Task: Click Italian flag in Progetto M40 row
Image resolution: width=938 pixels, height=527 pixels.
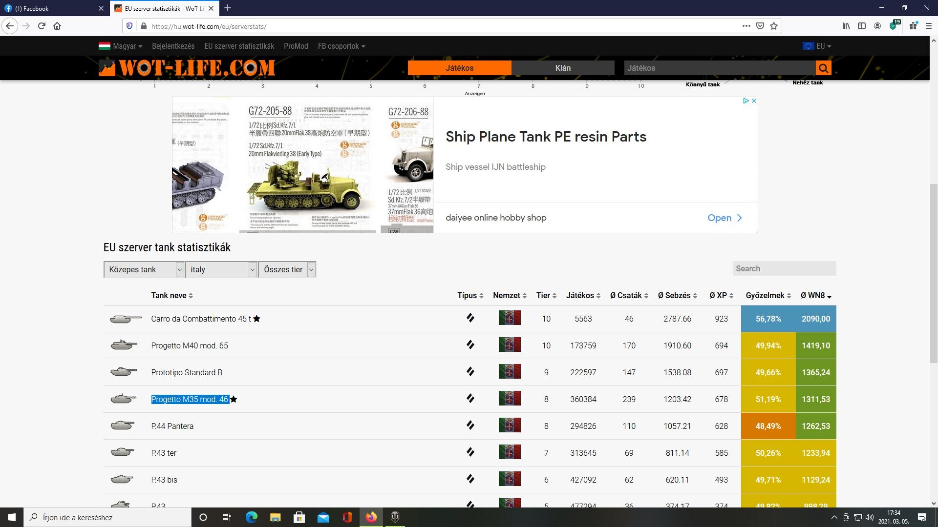Action: click(509, 345)
